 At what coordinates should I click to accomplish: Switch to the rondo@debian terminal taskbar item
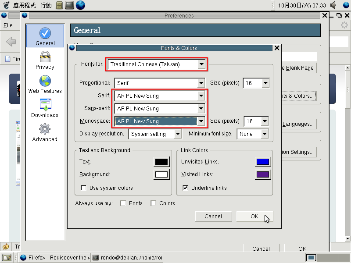[x=127, y=258]
